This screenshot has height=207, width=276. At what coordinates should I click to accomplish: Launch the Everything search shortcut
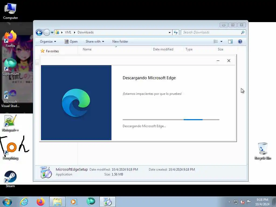[x=11, y=151]
